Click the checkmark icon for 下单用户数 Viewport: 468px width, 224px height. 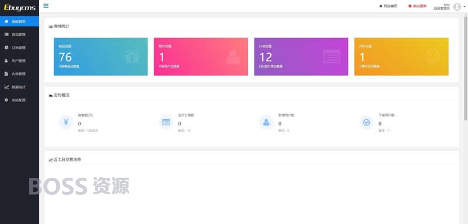pyautogui.click(x=366, y=122)
